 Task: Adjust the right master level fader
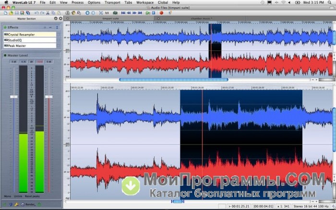click(x=49, y=97)
